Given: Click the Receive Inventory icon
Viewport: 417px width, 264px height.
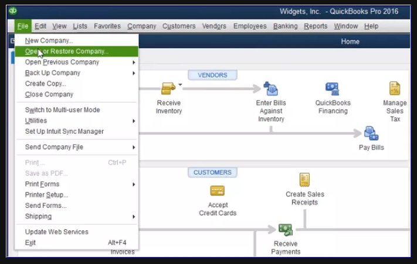Looking at the screenshot, I should pos(168,89).
